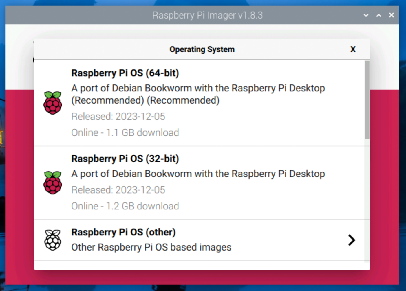Click the Raspberry Pi Imager v1.8.3 title bar text
406x291 pixels.
click(x=207, y=15)
